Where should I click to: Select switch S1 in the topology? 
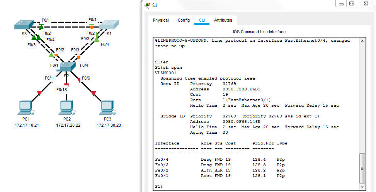click(x=109, y=25)
